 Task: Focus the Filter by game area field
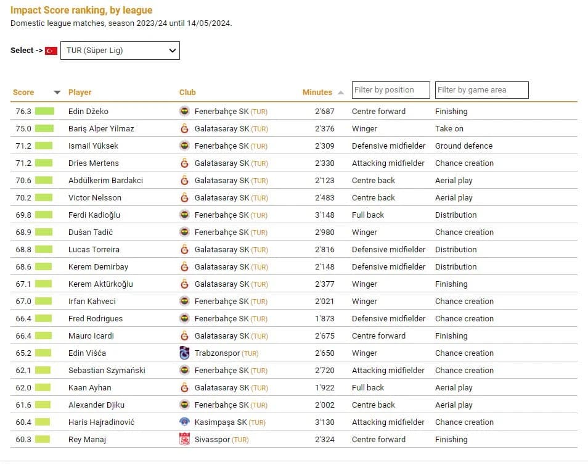pos(482,90)
